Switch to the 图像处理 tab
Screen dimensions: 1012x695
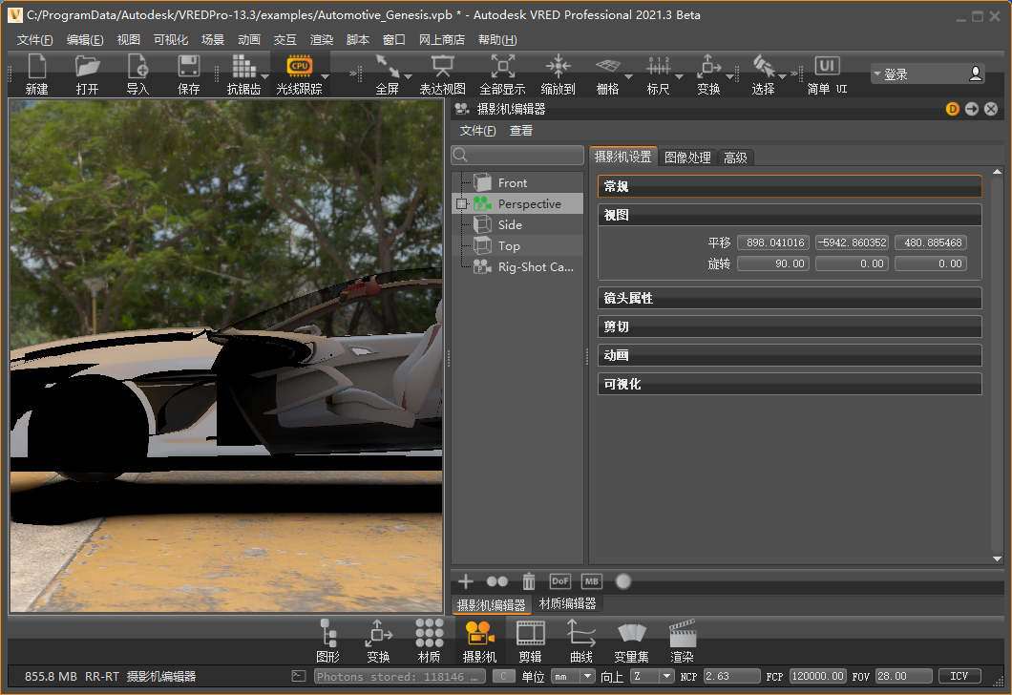[687, 158]
